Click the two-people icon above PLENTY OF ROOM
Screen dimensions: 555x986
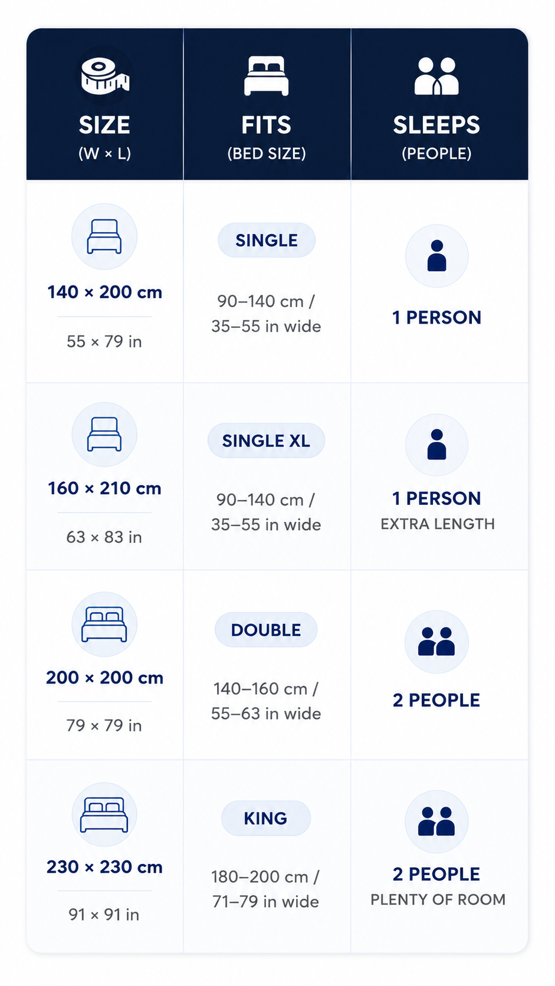pos(436,821)
